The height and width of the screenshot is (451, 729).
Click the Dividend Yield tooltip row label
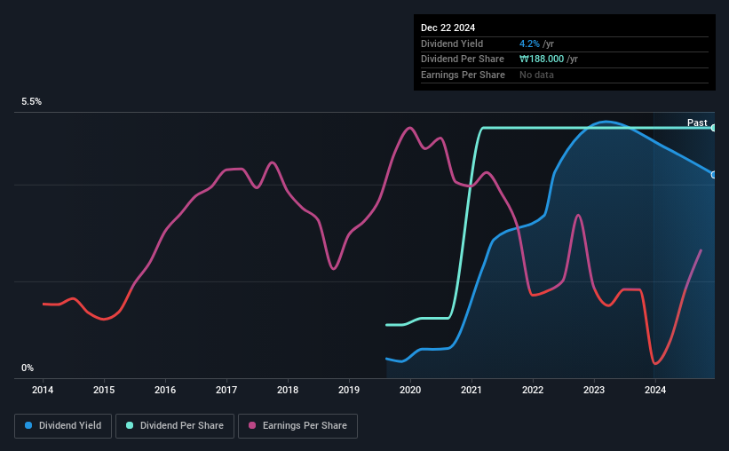[x=452, y=44]
